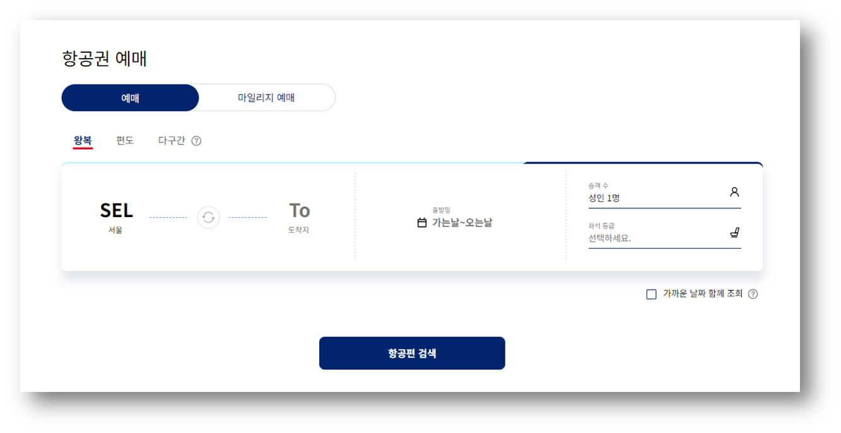Click the route swap icon between SEL and To

pyautogui.click(x=208, y=217)
